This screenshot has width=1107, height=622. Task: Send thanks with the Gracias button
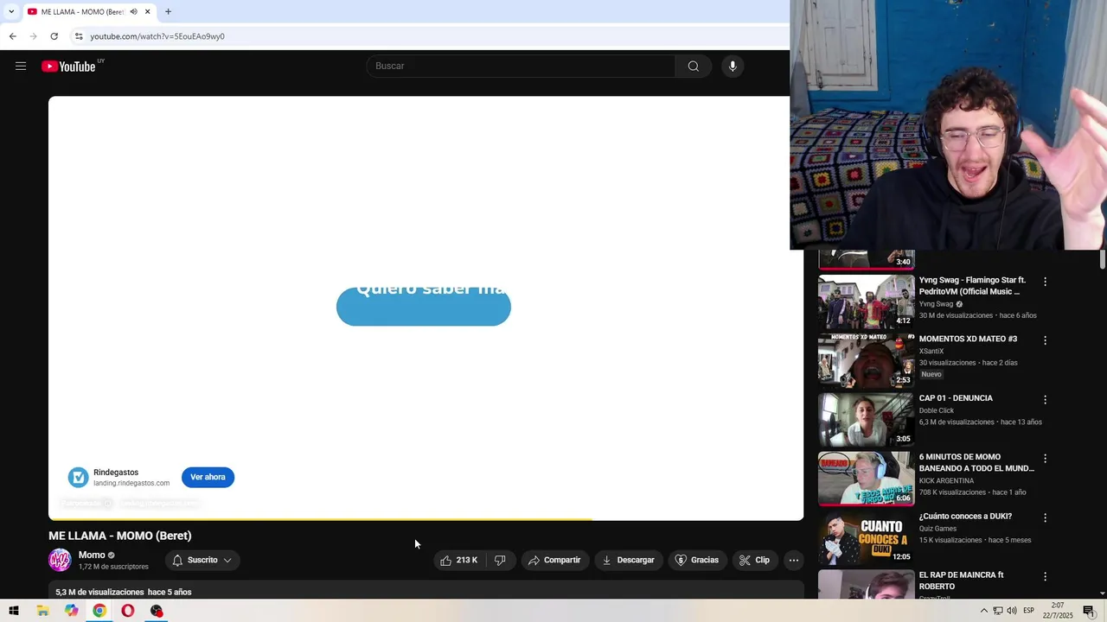pos(697,560)
